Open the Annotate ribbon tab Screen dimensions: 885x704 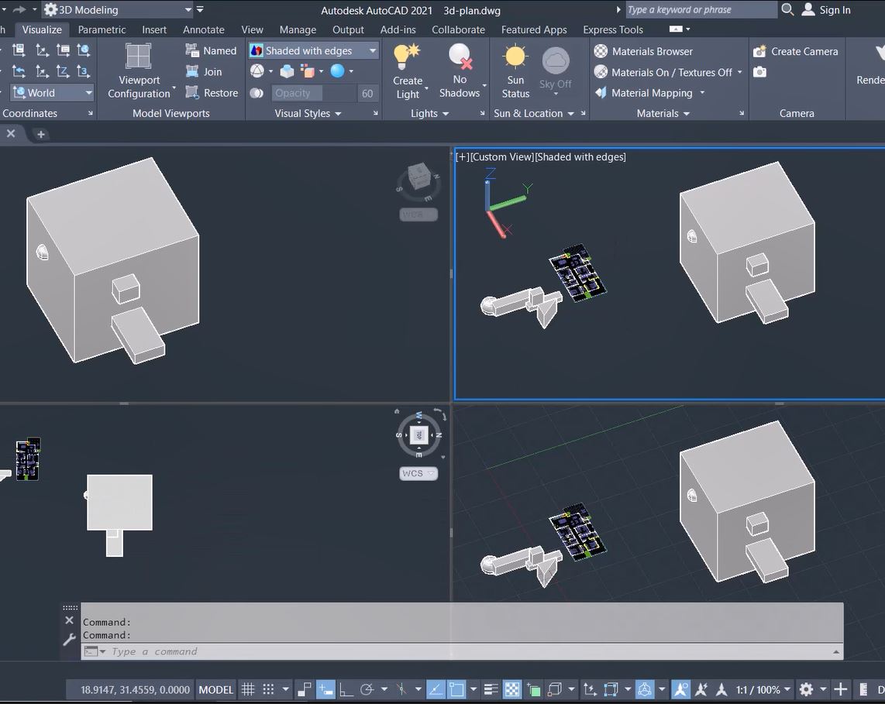tap(204, 29)
